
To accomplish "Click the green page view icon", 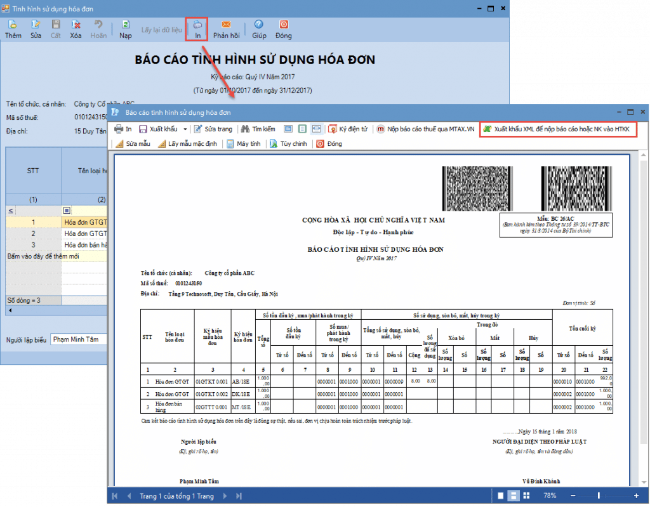I will (x=302, y=129).
